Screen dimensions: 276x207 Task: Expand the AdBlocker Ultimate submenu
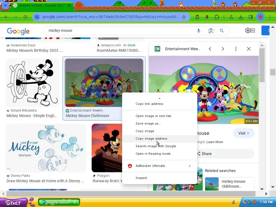(x=160, y=166)
